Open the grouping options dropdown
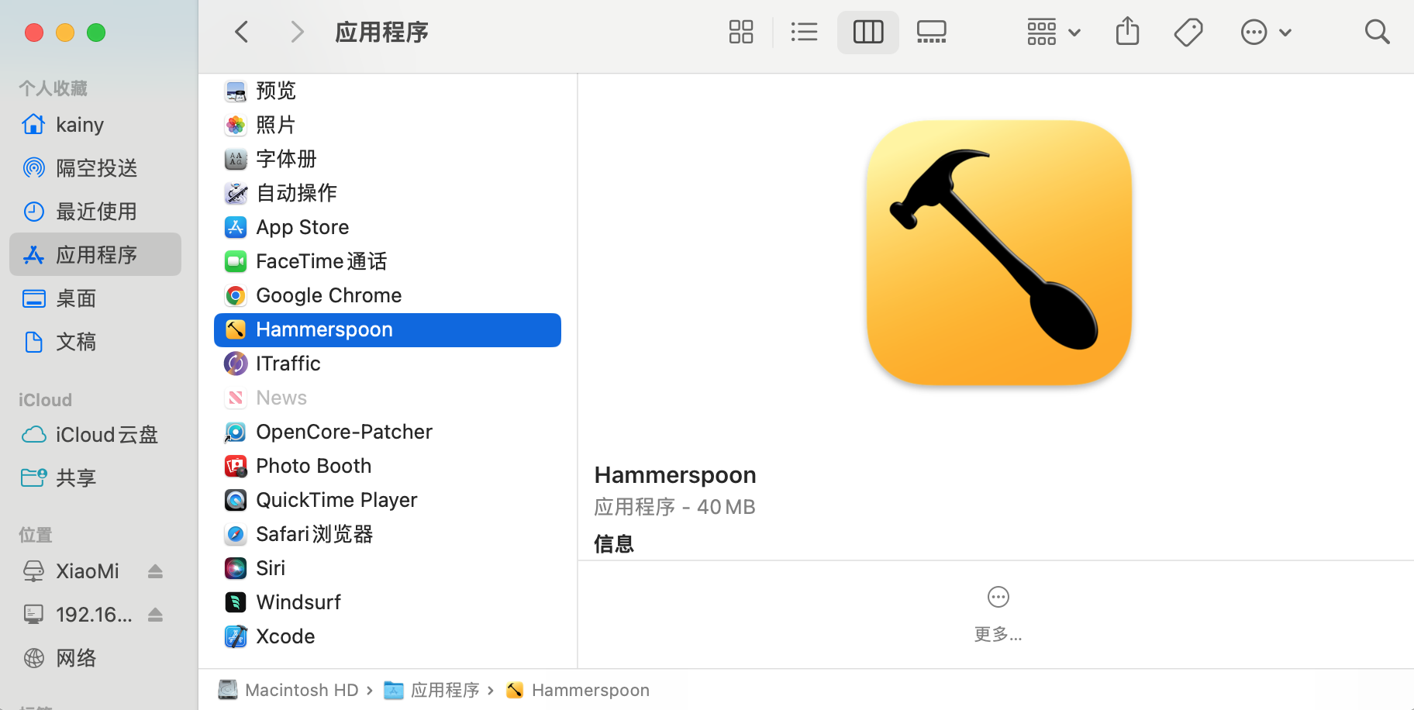The height and width of the screenshot is (710, 1414). (1053, 32)
